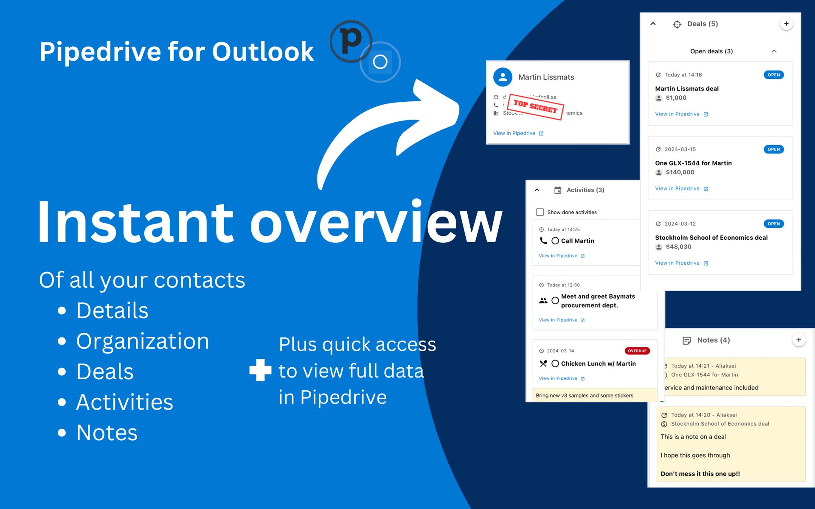This screenshot has width=815, height=509.
Task: Click attendees icon on Meet and greet activity
Action: (543, 300)
